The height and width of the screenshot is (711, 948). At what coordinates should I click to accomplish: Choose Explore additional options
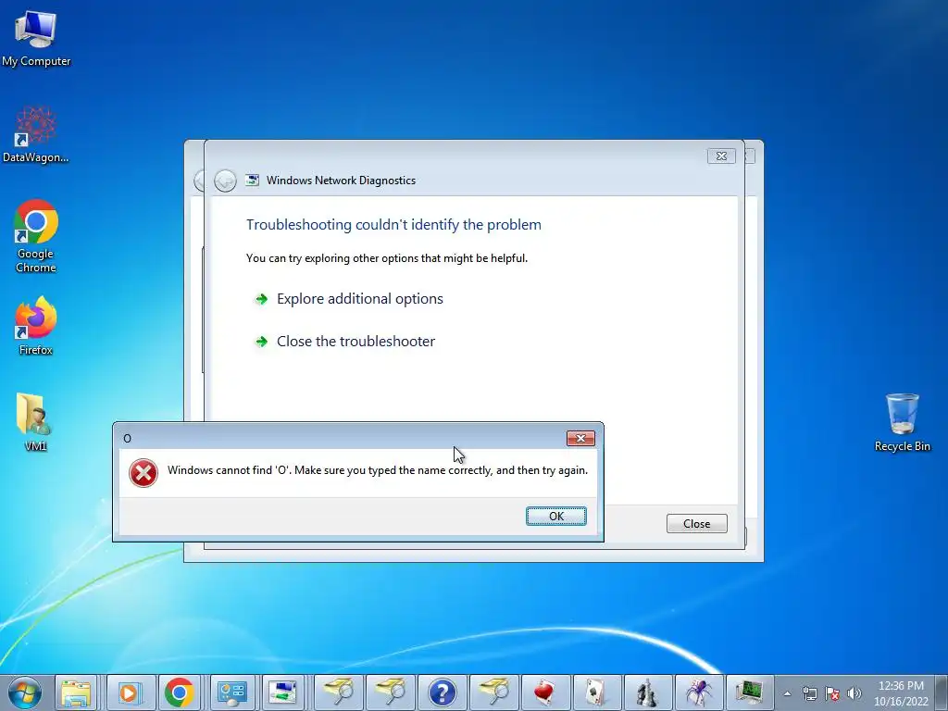[x=360, y=299]
